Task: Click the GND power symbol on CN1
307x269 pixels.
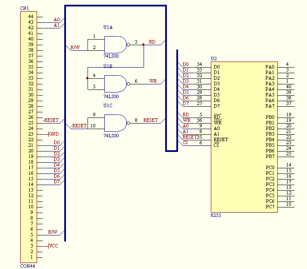Action: pyautogui.click(x=53, y=134)
